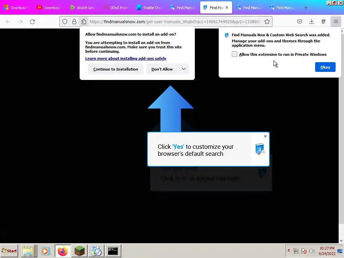
Task: Open the disc installer taskbar icon
Action: pos(96,251)
